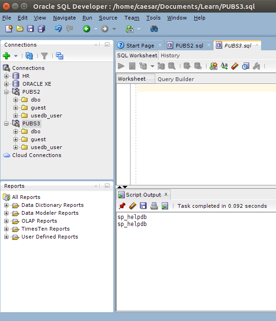The width and height of the screenshot is (276, 321).
Task: Open the dropdown next to Back arrow
Action: (96, 29)
